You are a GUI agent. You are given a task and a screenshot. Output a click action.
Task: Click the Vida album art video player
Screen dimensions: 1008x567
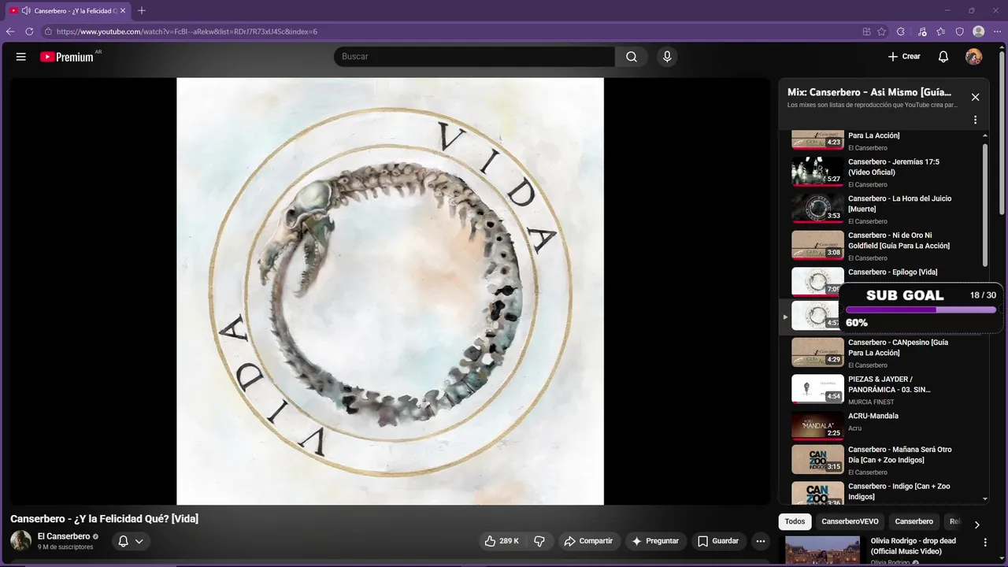[x=390, y=291]
